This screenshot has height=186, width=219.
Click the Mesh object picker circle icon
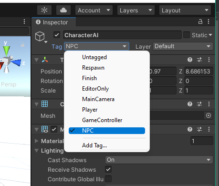(209, 115)
